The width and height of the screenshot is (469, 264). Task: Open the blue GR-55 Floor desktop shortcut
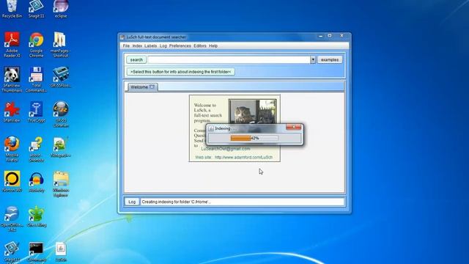point(61,77)
